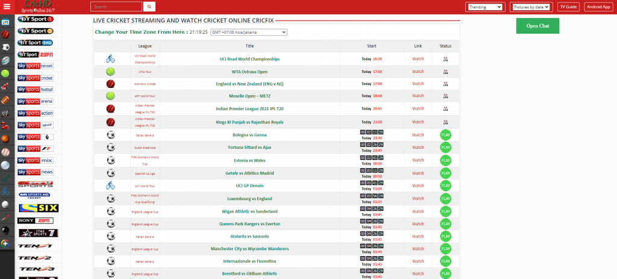Screen dimensions: 617x279
Task: Select the motorsport racing car sidebar icon
Action: coord(5,86)
